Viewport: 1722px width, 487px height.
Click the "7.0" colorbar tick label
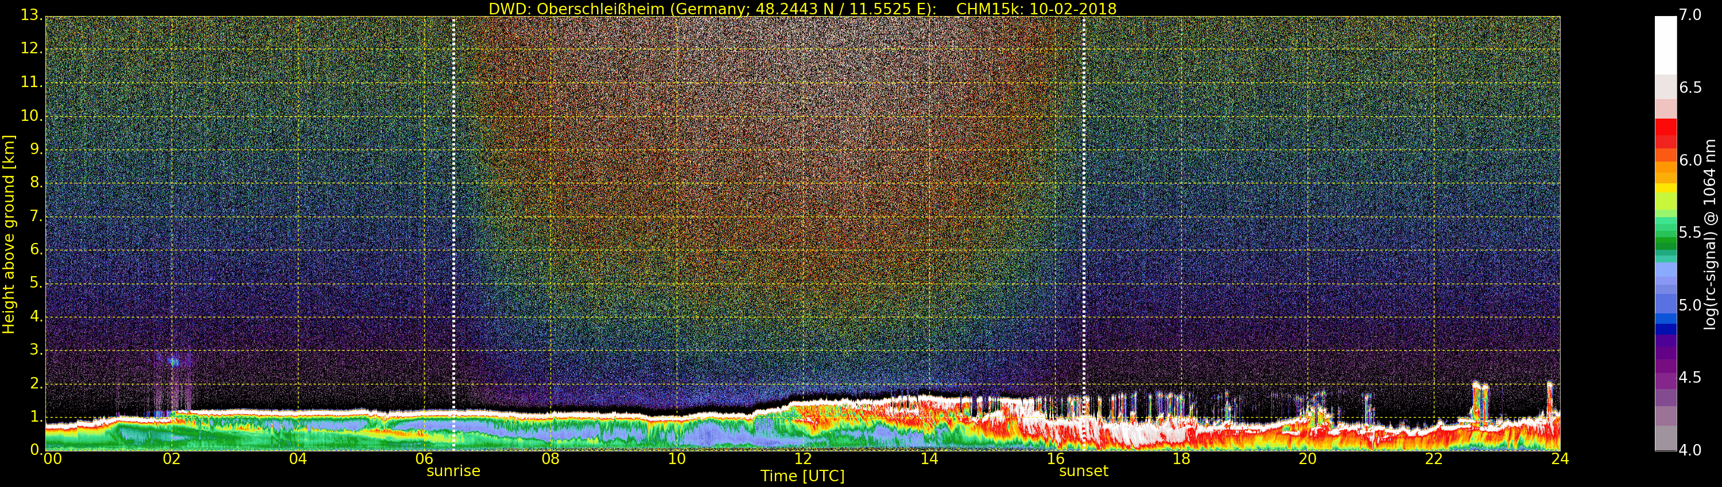pos(1690,15)
